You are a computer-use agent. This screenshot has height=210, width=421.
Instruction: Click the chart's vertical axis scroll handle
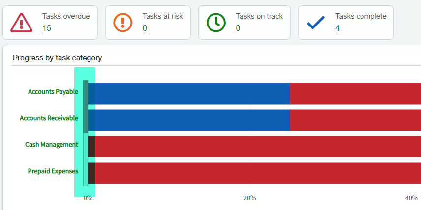pyautogui.click(x=86, y=107)
